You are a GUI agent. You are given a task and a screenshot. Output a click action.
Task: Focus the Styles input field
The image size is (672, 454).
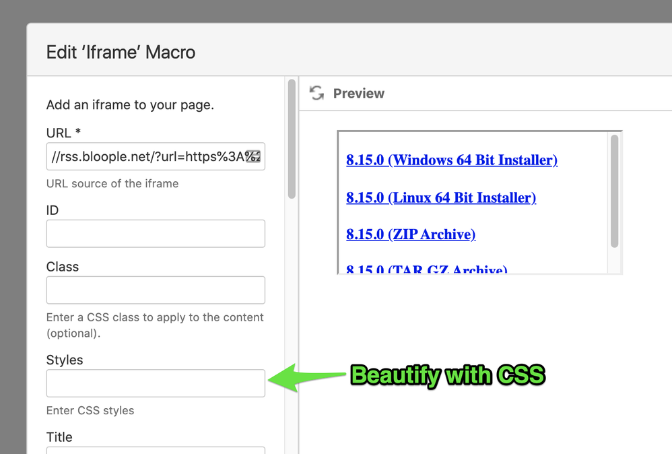click(156, 383)
